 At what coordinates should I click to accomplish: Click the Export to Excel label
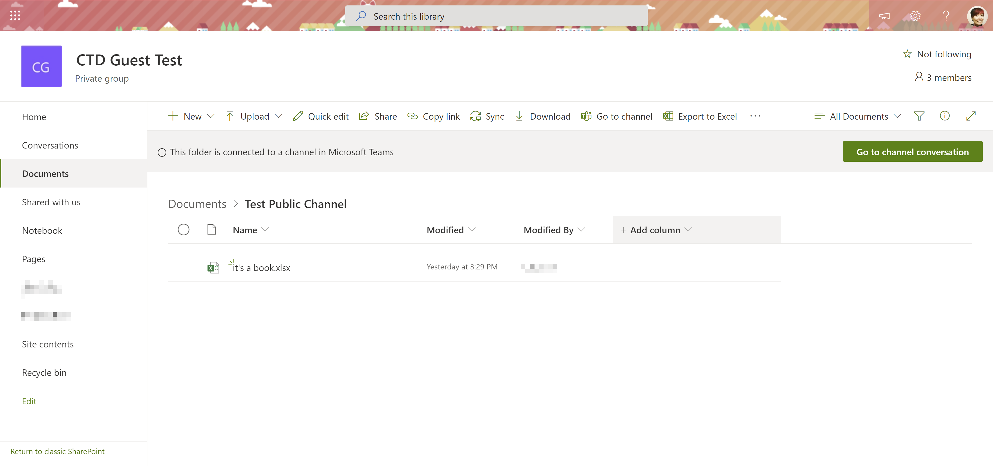707,116
